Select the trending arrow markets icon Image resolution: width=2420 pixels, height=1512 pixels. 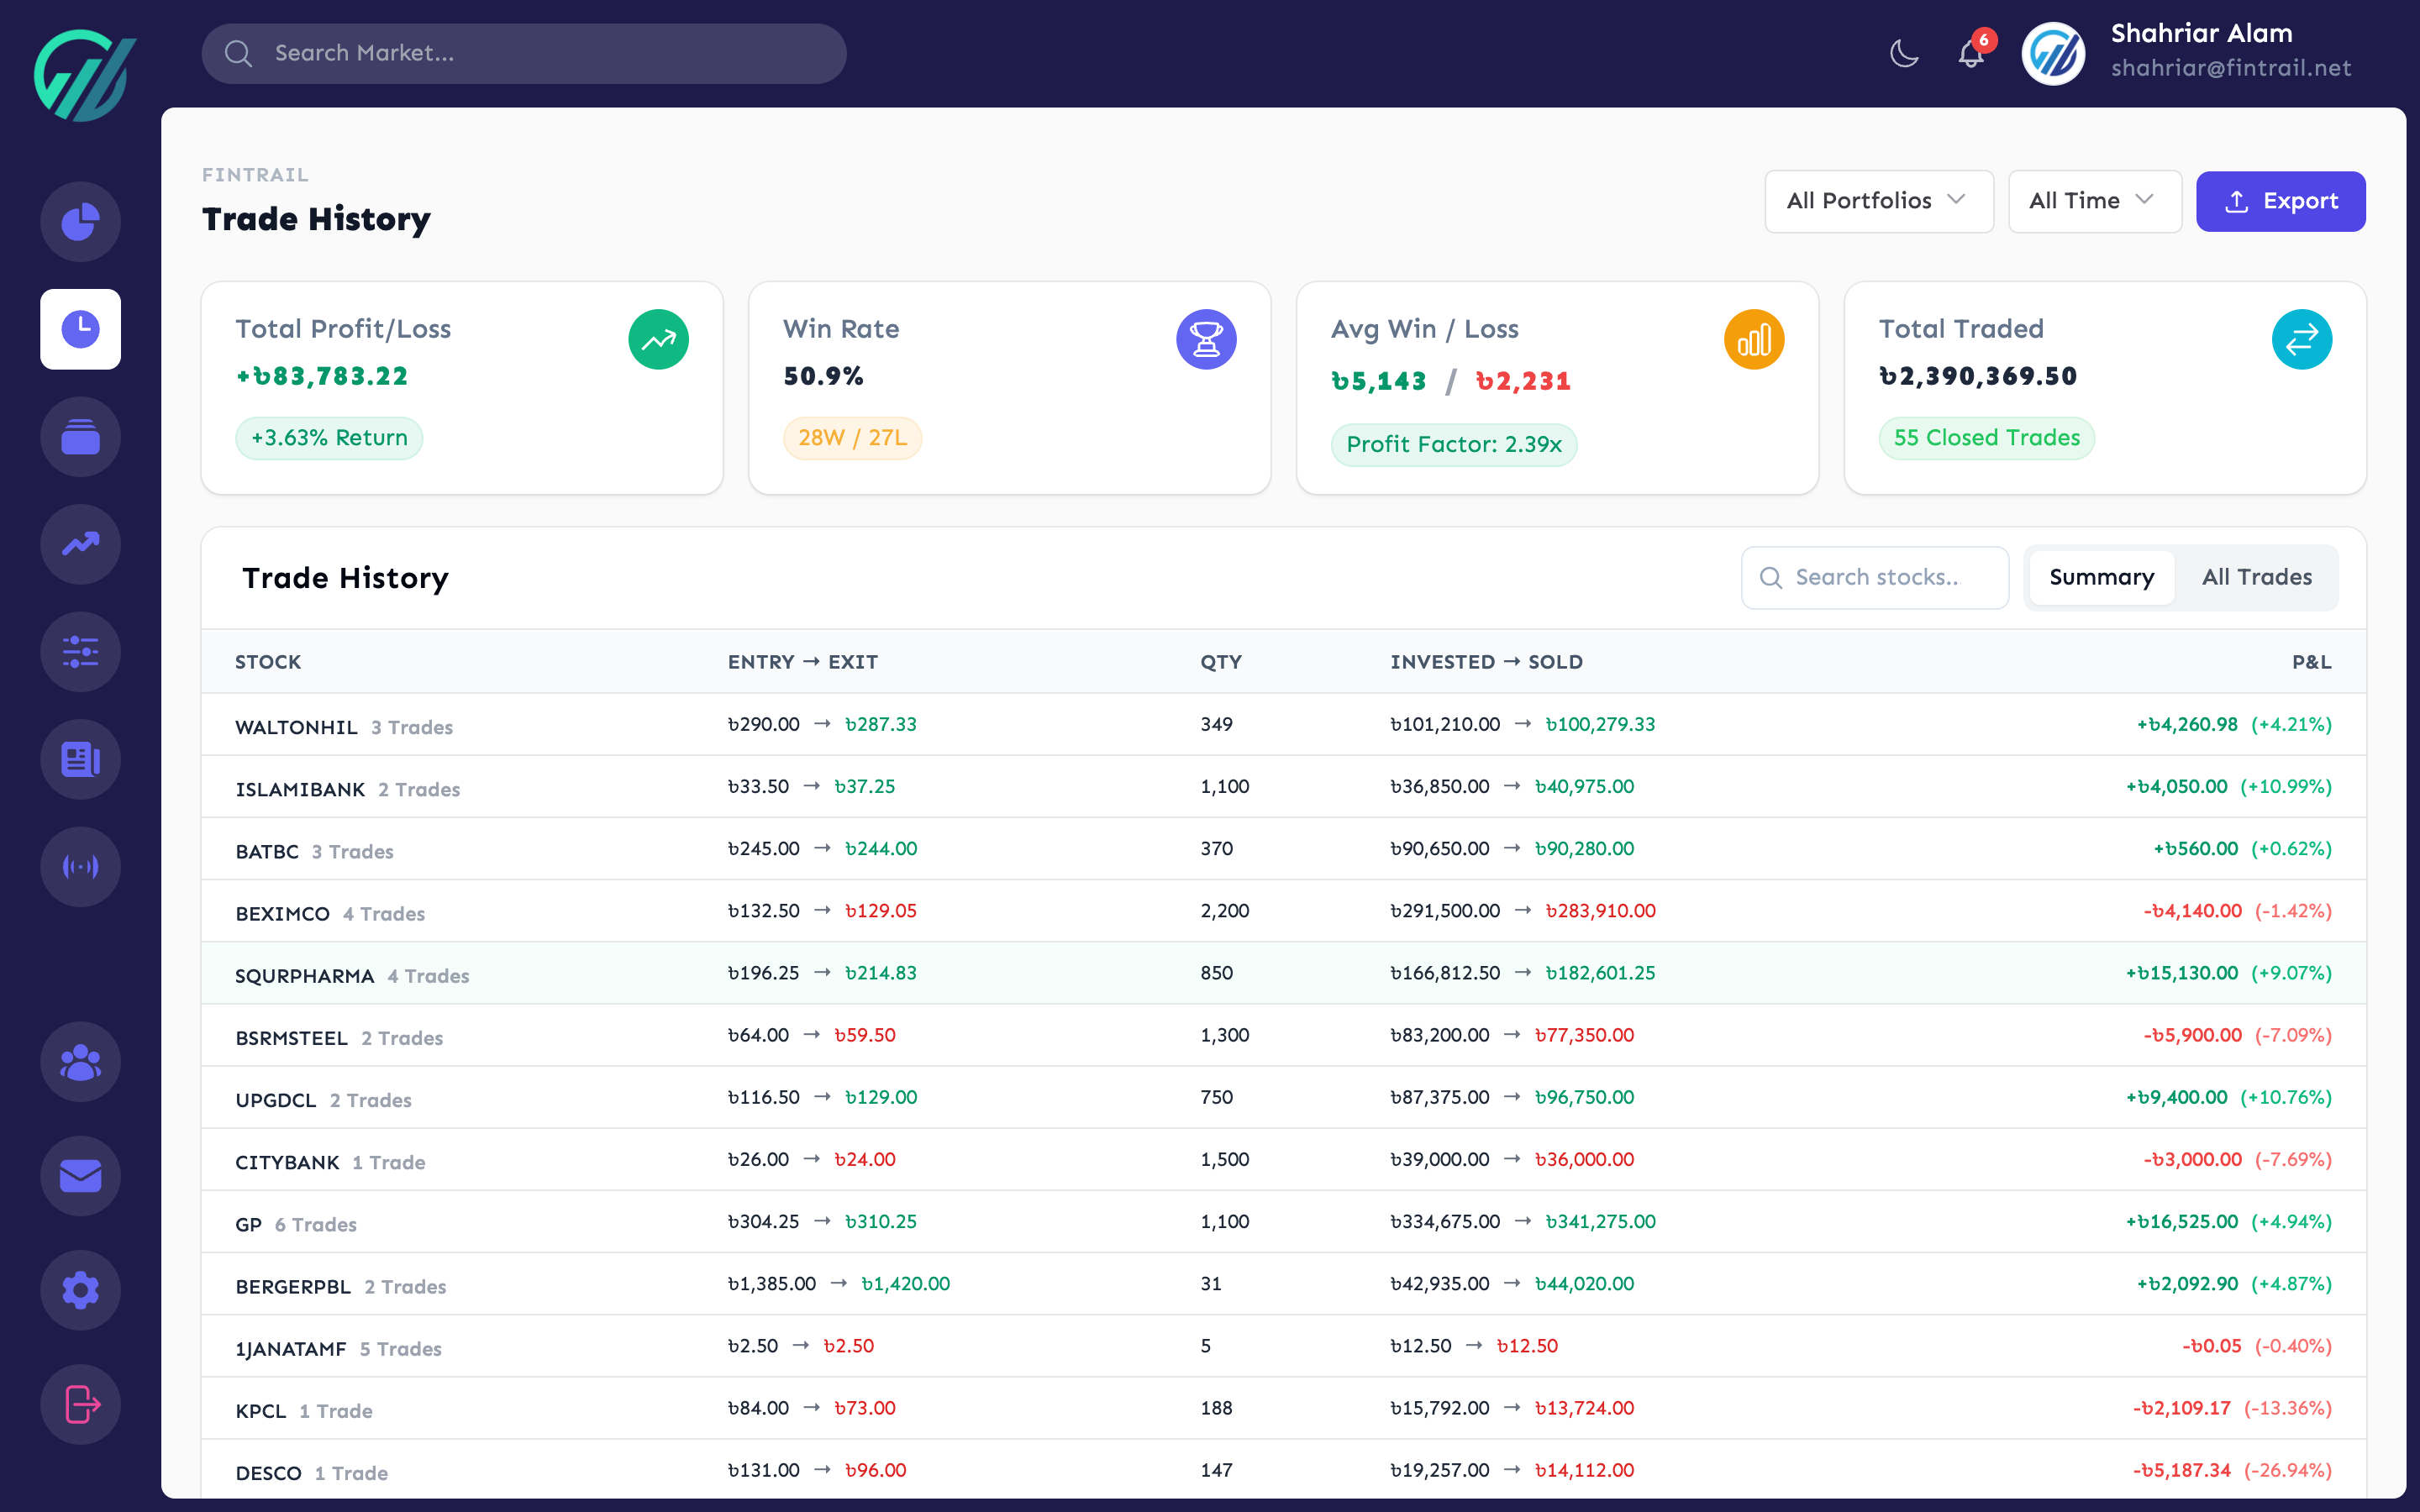(x=80, y=544)
